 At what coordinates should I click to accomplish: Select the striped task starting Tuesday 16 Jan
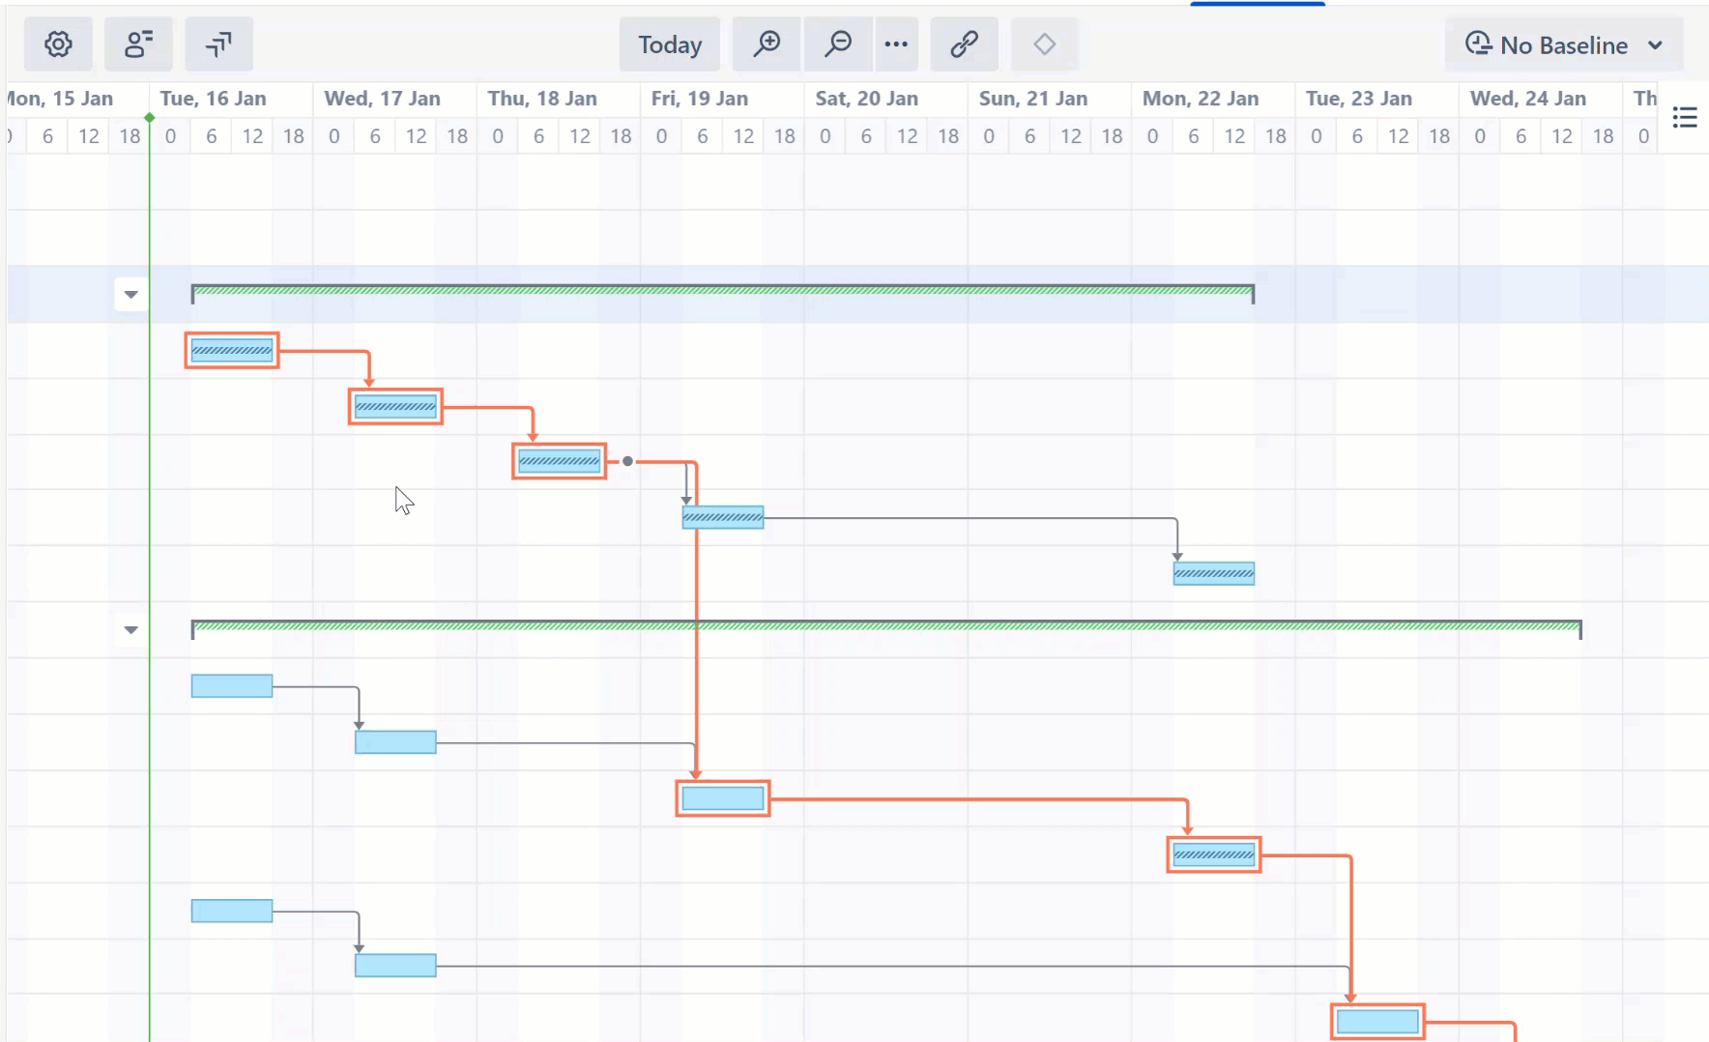(x=230, y=350)
